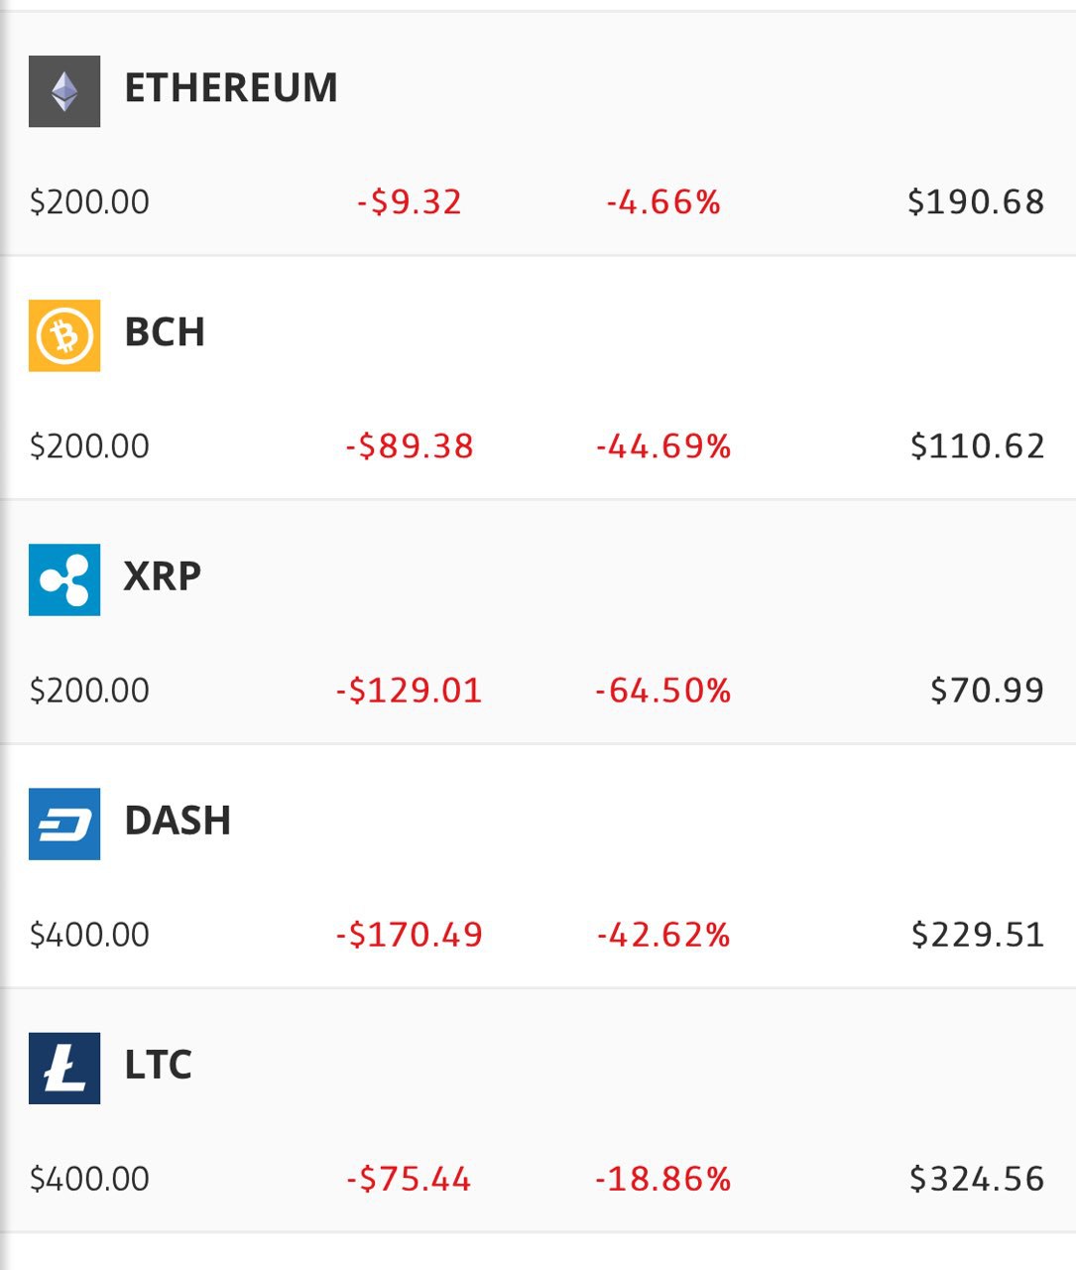Select BCH current value $110.62
The height and width of the screenshot is (1270, 1076).
(978, 446)
